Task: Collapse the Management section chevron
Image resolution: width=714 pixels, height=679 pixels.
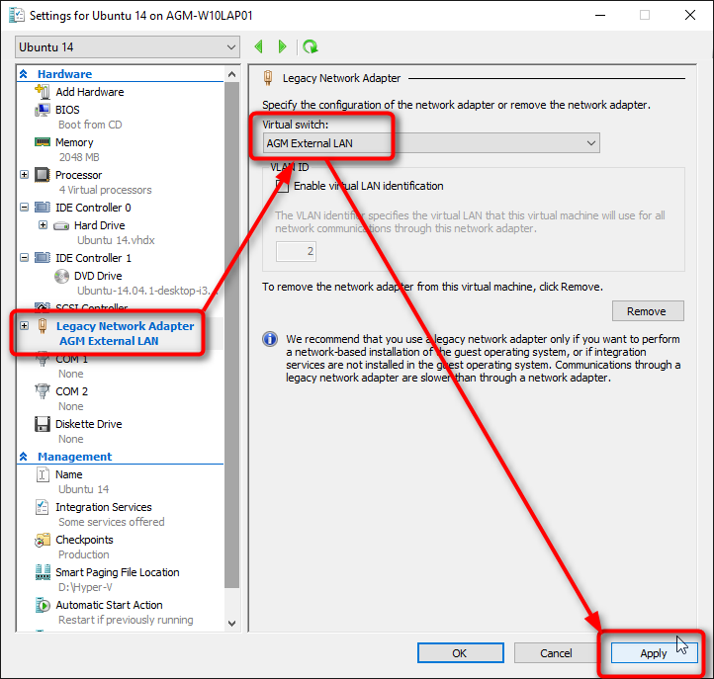Action: click(24, 457)
